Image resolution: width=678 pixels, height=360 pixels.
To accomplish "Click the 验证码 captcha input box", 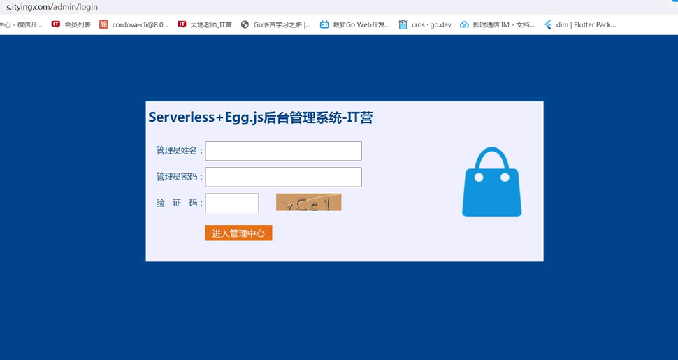I will 232,203.
